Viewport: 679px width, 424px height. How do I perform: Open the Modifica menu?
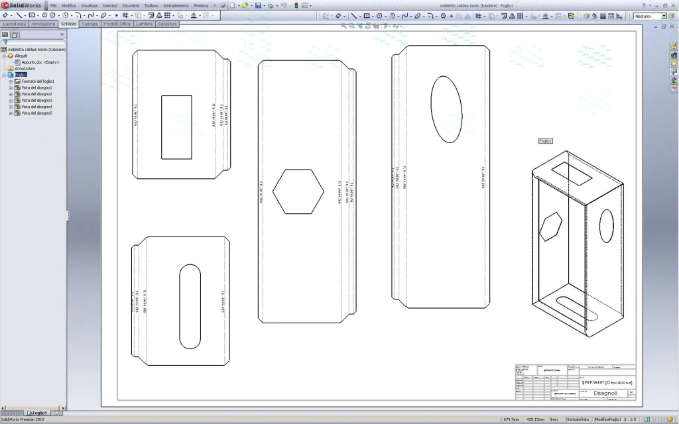[x=69, y=5]
